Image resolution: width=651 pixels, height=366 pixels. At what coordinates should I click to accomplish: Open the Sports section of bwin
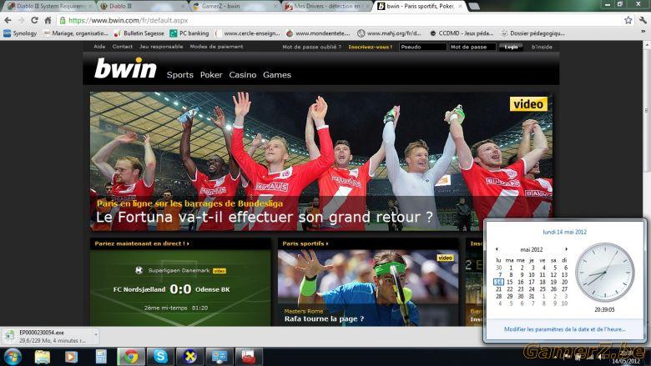point(179,75)
